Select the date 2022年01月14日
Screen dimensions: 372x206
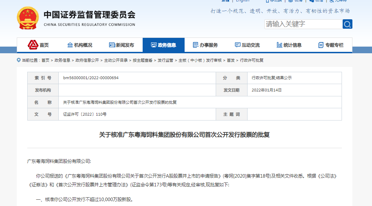click(266, 90)
